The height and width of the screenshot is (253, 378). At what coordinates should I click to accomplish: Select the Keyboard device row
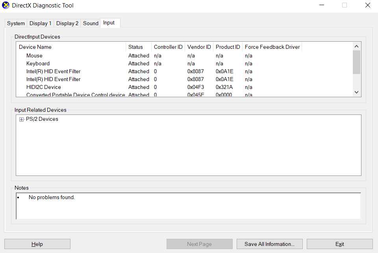[x=38, y=63]
